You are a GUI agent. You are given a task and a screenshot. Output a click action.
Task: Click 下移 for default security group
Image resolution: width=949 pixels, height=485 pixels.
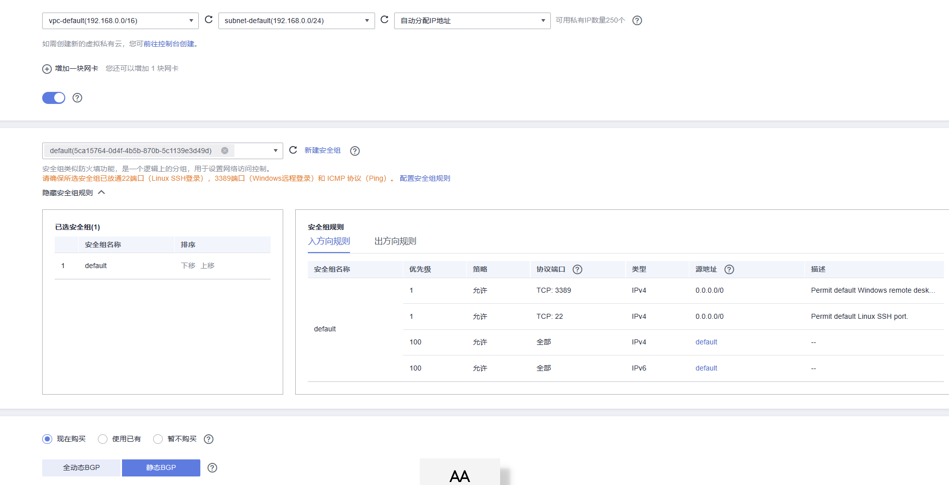click(x=188, y=266)
